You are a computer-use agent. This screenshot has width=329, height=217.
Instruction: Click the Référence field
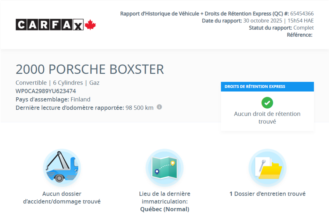point(299,35)
